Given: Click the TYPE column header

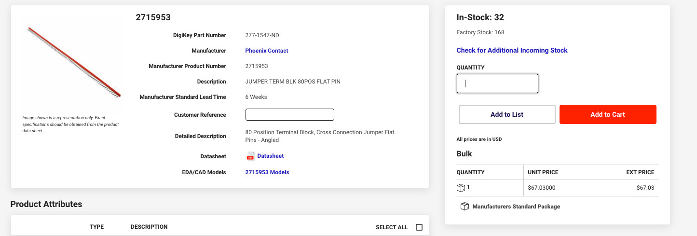Looking at the screenshot, I should [x=96, y=227].
